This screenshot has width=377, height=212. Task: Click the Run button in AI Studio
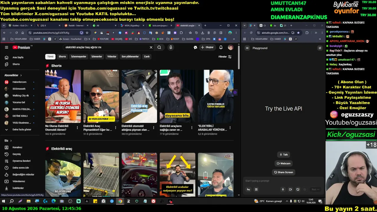[315, 189]
